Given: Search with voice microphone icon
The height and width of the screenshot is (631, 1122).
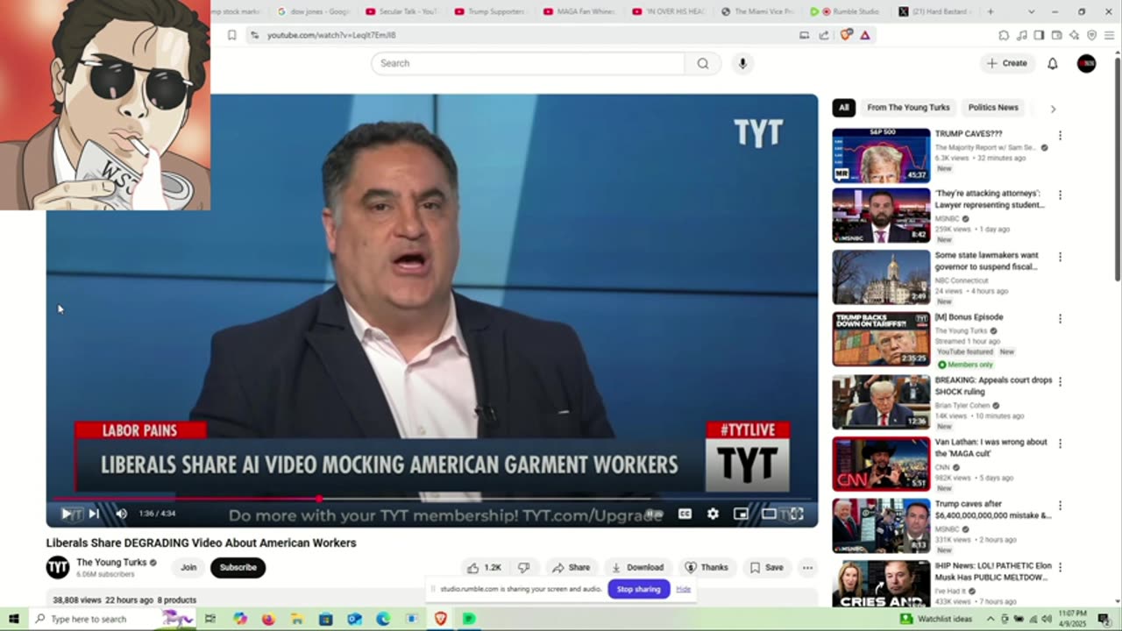Looking at the screenshot, I should click(x=742, y=63).
